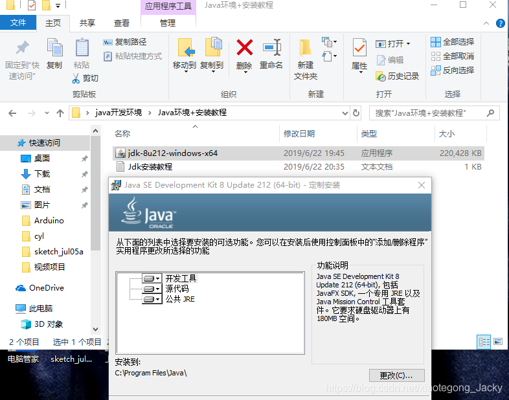
Task: Click the Back navigation arrow
Action: click(x=12, y=113)
